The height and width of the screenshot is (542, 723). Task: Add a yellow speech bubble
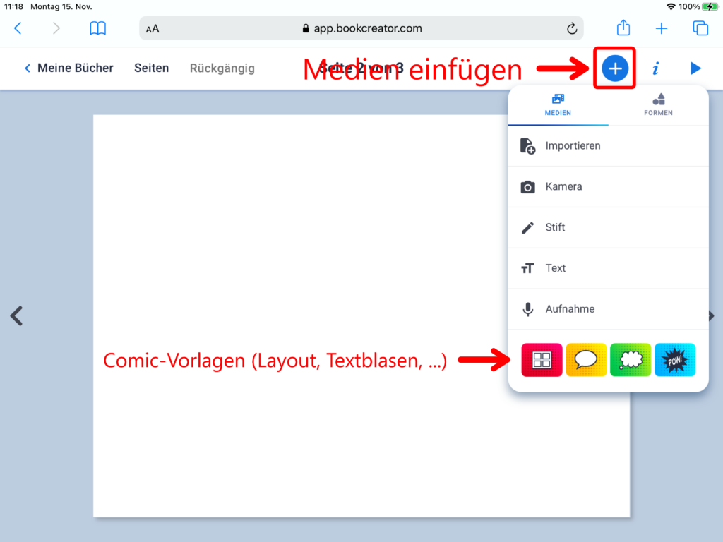coord(586,360)
